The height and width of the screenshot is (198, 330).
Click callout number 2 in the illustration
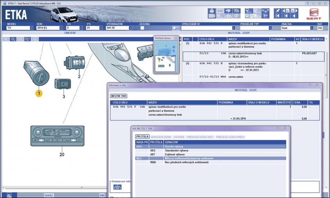pos(79,77)
